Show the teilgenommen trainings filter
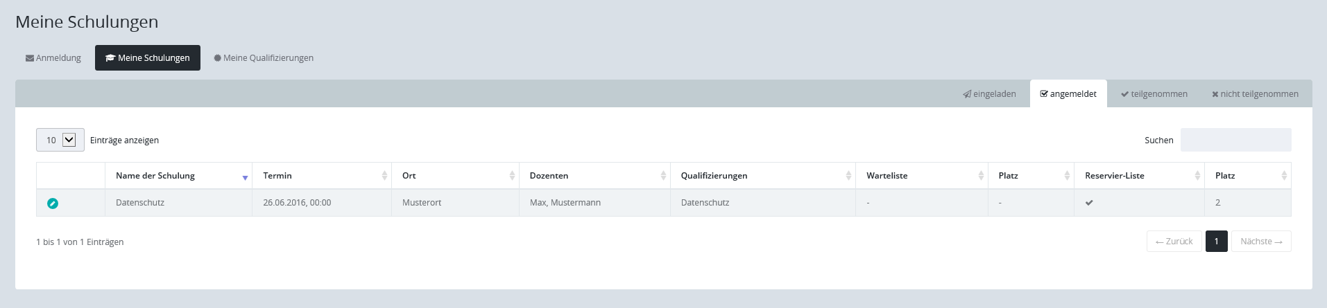Image resolution: width=1327 pixels, height=308 pixels. click(1154, 94)
